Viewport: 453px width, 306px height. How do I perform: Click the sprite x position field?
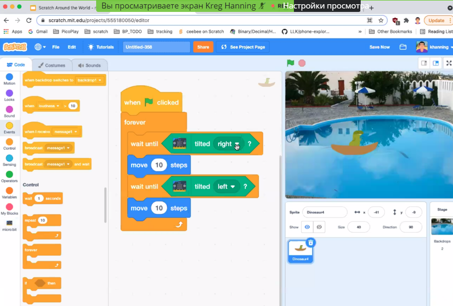pyautogui.click(x=376, y=212)
